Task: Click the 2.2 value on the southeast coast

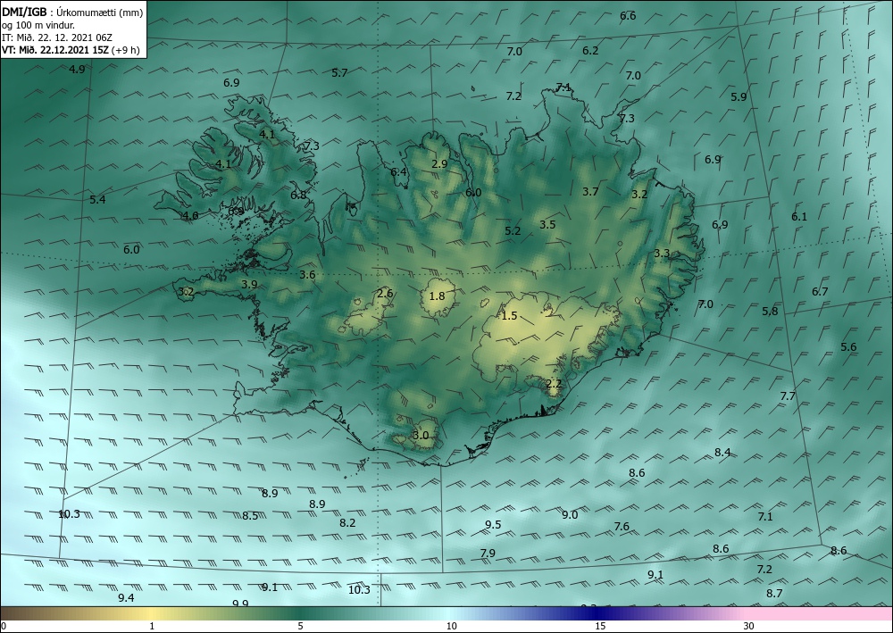Action: coord(554,384)
